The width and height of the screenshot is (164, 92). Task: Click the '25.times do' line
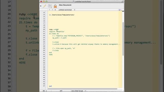pos(54,34)
